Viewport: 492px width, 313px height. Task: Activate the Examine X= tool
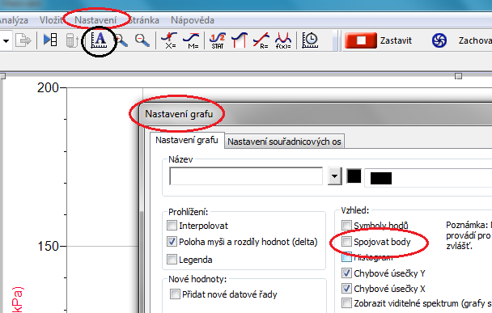(169, 40)
